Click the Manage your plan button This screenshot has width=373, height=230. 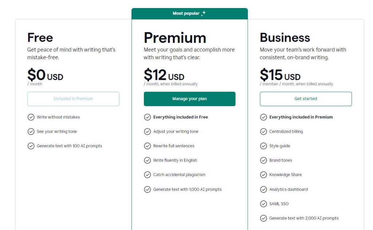tap(189, 99)
